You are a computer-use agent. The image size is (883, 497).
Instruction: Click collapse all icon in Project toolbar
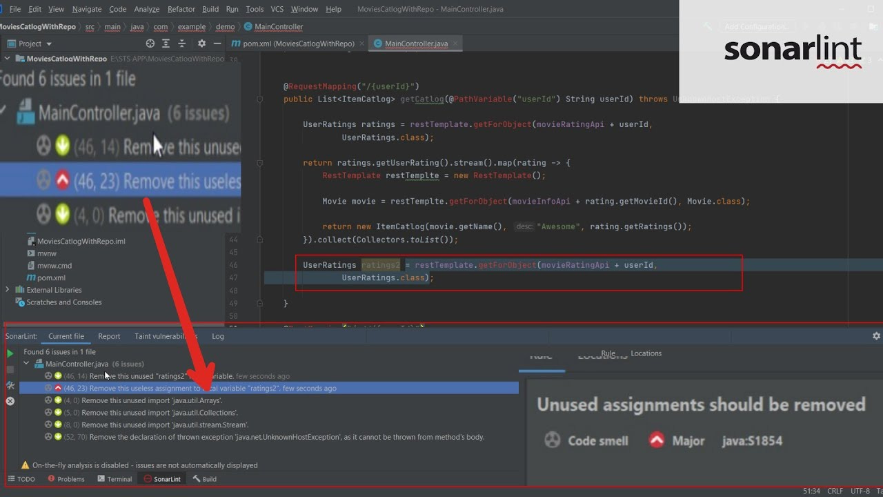tap(181, 43)
